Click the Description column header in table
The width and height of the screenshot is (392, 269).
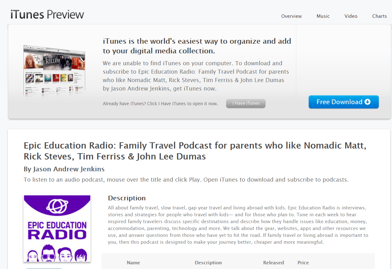point(208,263)
